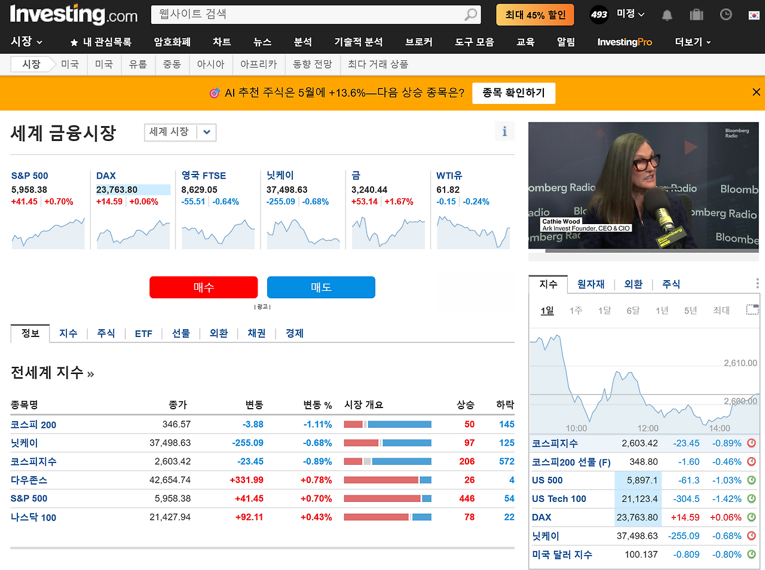
Task: Select the 1주 chart time range
Action: pos(575,311)
